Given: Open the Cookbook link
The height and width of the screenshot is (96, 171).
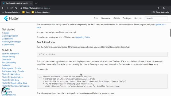Looking at the screenshot, I should (6, 59).
